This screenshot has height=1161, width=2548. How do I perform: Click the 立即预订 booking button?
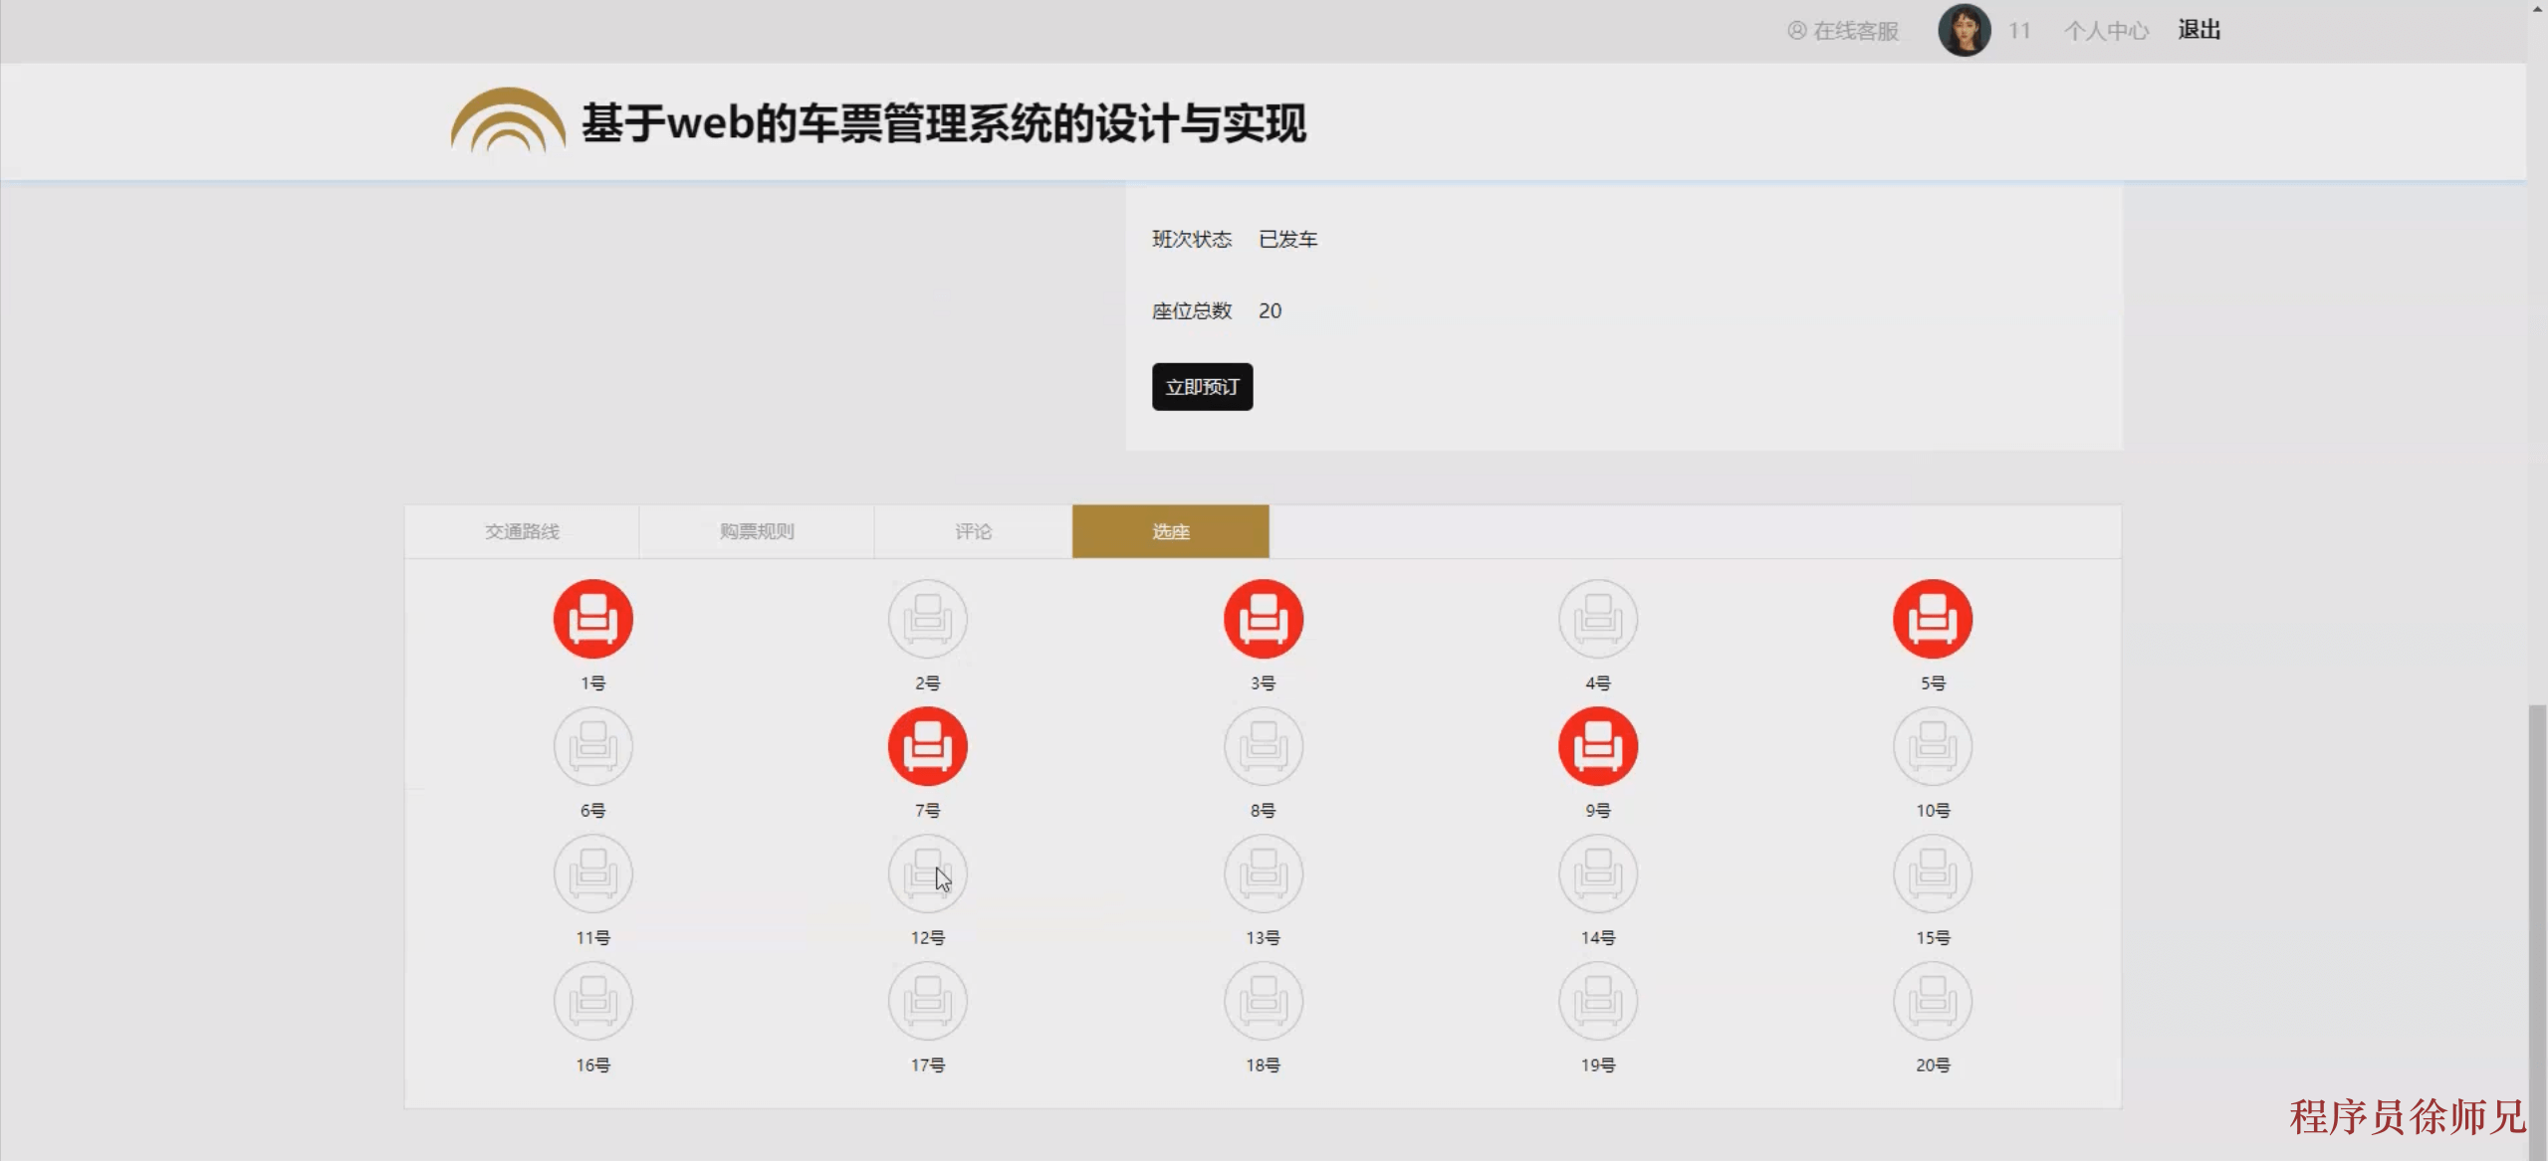tap(1202, 387)
